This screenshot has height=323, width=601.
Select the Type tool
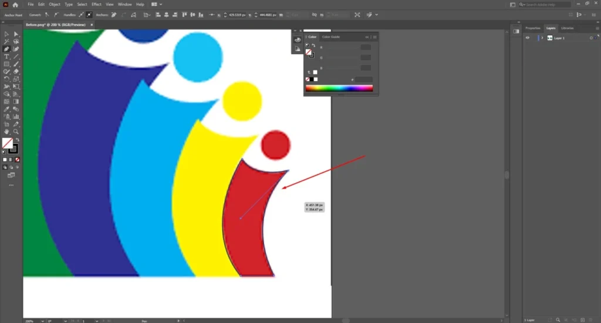6,57
